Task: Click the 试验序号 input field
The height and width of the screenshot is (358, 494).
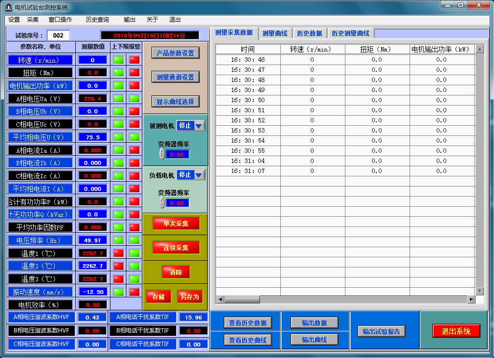Action: click(58, 35)
